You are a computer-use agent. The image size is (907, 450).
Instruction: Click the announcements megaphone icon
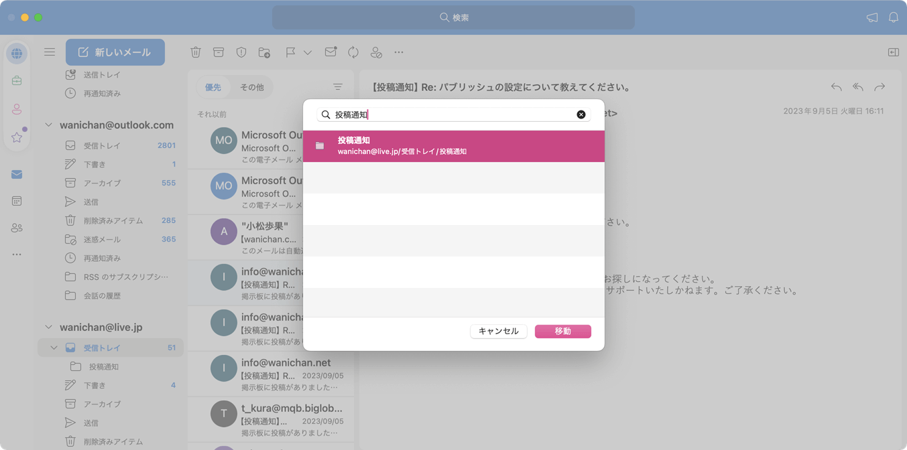click(872, 17)
